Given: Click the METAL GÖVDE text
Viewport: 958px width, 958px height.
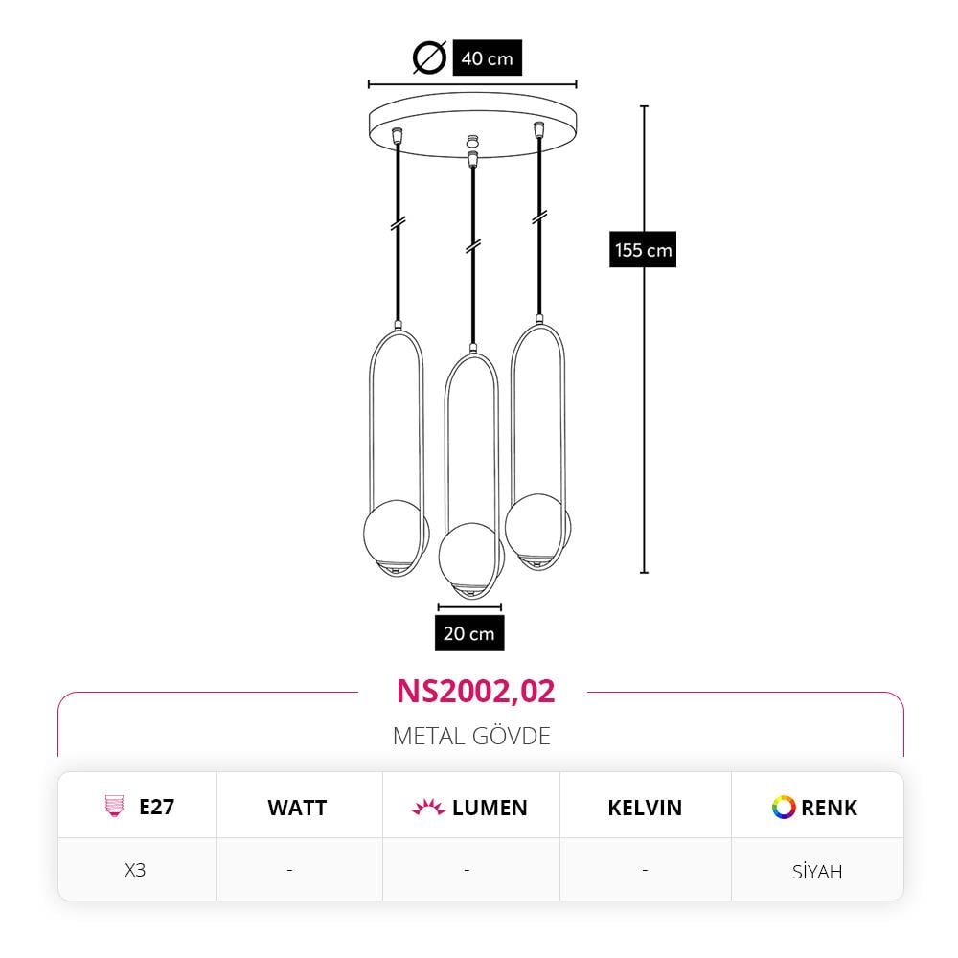Looking at the screenshot, I should pyautogui.click(x=471, y=736).
